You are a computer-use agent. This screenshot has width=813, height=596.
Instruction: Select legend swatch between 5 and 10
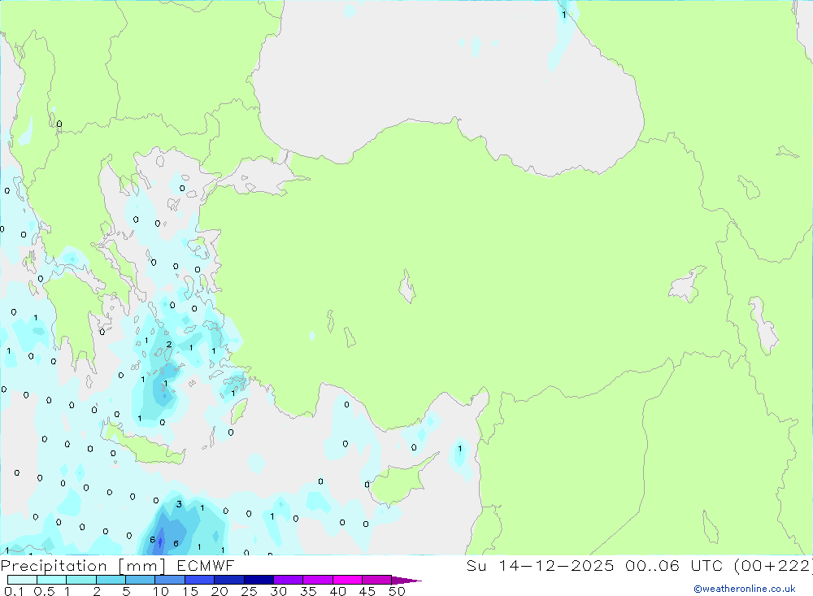(141, 580)
